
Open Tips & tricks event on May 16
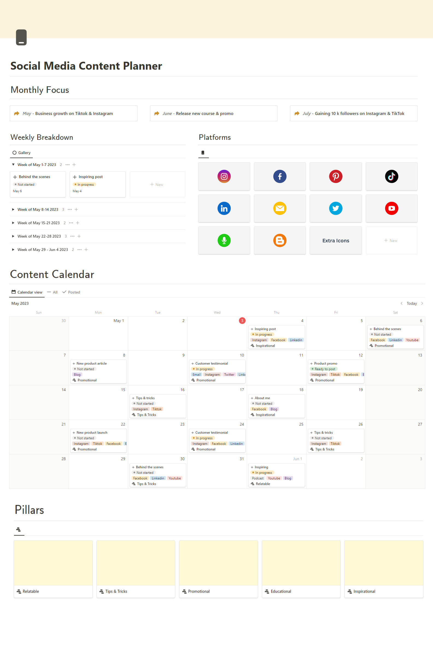point(158,406)
